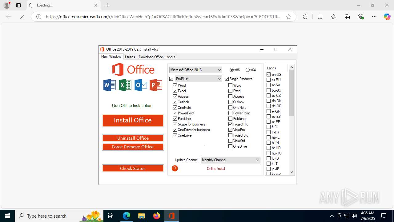Click the Online Install label

(216, 169)
